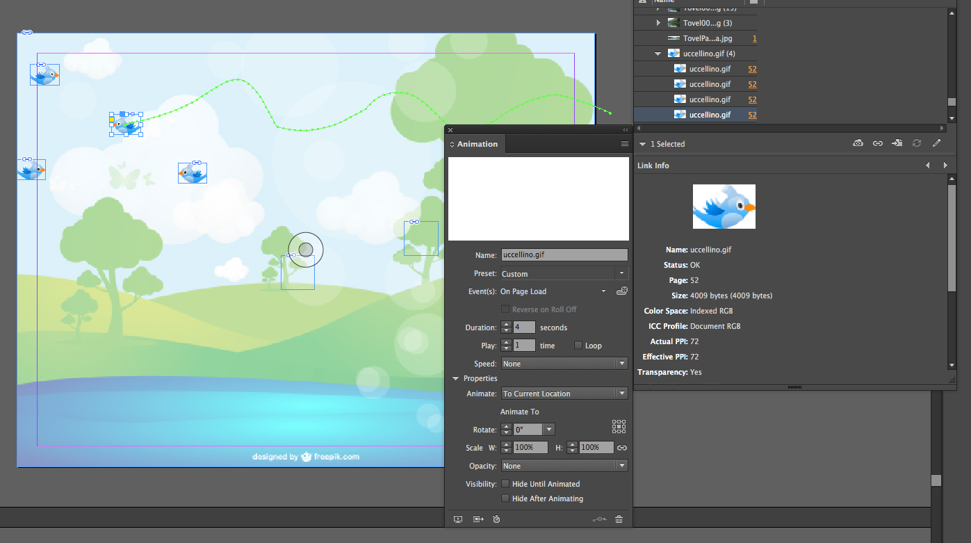Click the create button trigger icon beside Event(s)
The image size is (971, 543).
pyautogui.click(x=622, y=291)
